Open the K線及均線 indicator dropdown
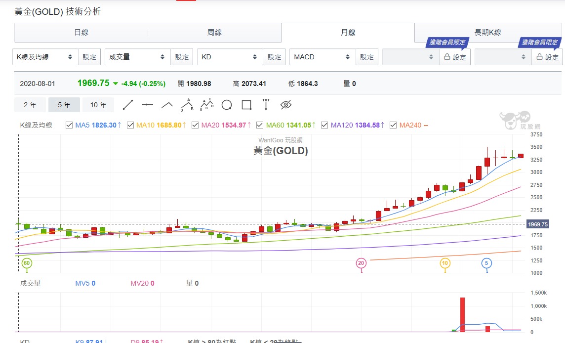 click(45, 57)
